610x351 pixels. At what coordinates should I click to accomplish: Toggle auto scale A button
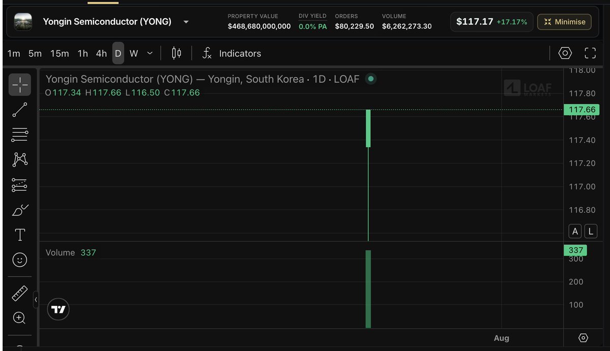pyautogui.click(x=575, y=232)
